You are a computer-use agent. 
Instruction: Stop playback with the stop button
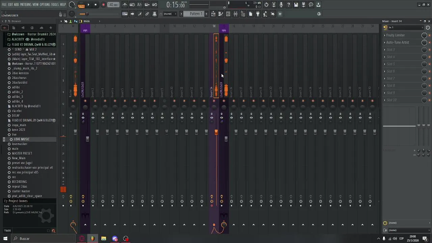pyautogui.click(x=96, y=5)
